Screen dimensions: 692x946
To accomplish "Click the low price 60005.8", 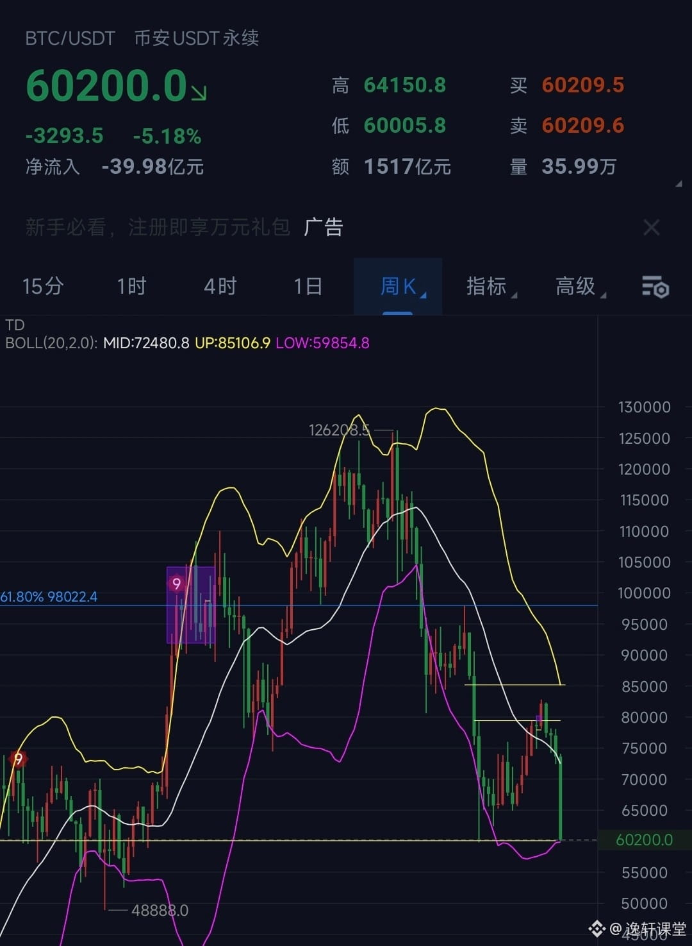I will point(405,125).
